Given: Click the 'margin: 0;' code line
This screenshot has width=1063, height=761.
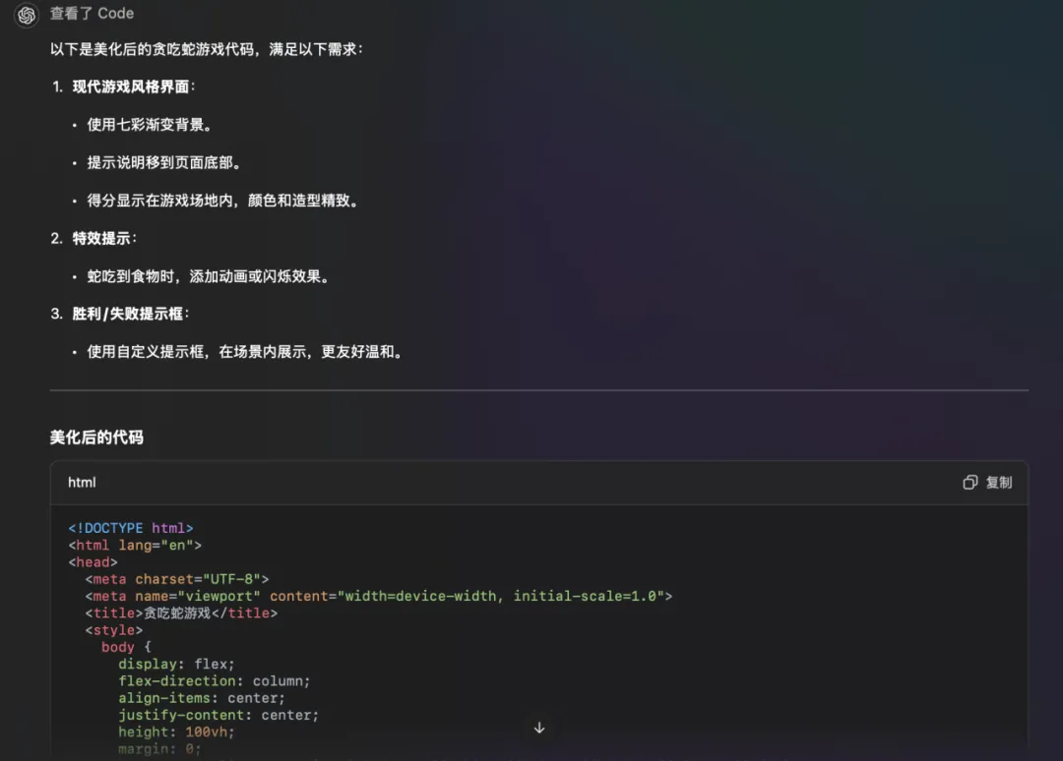Looking at the screenshot, I should point(159,748).
